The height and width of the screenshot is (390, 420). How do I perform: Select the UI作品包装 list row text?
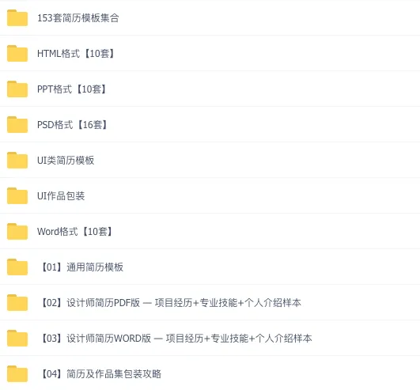(x=61, y=196)
